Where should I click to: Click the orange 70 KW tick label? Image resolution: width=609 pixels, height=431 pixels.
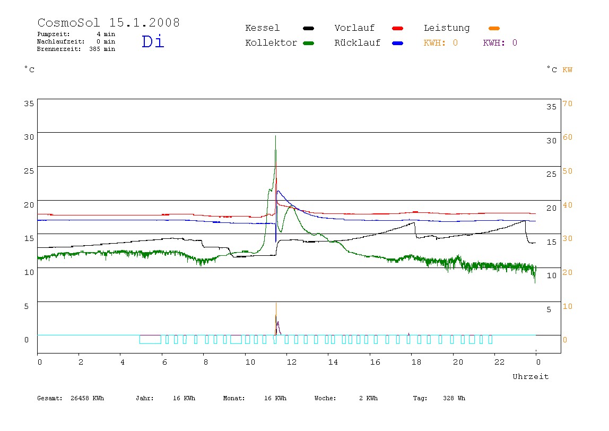point(568,104)
